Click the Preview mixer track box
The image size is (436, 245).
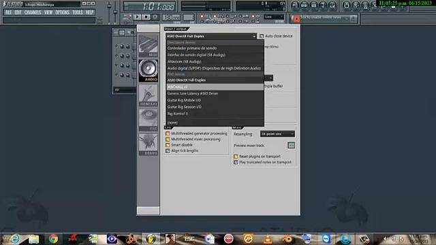[291, 146]
